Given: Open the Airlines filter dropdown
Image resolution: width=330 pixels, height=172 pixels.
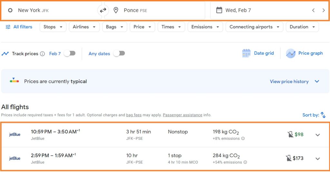Looking at the screenshot, I should 84,27.
